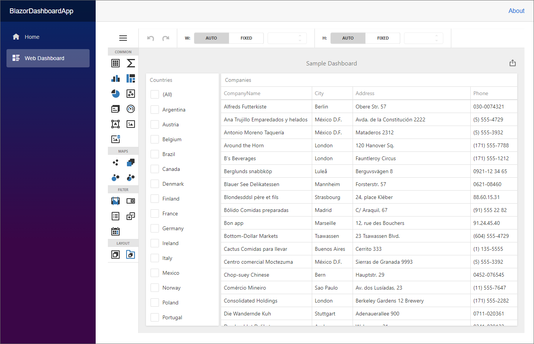
Task: Add a Pie Map item
Action: 131,178
